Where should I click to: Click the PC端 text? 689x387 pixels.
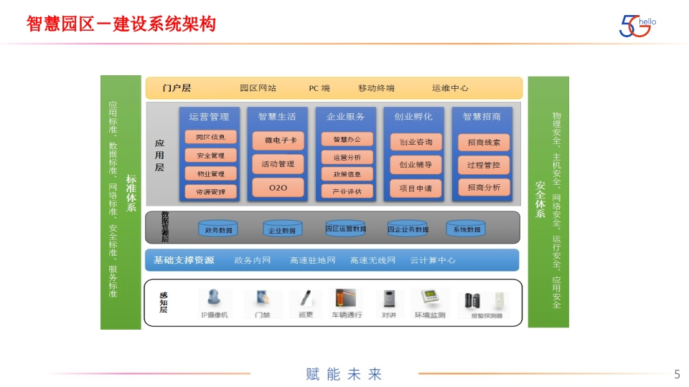(319, 88)
